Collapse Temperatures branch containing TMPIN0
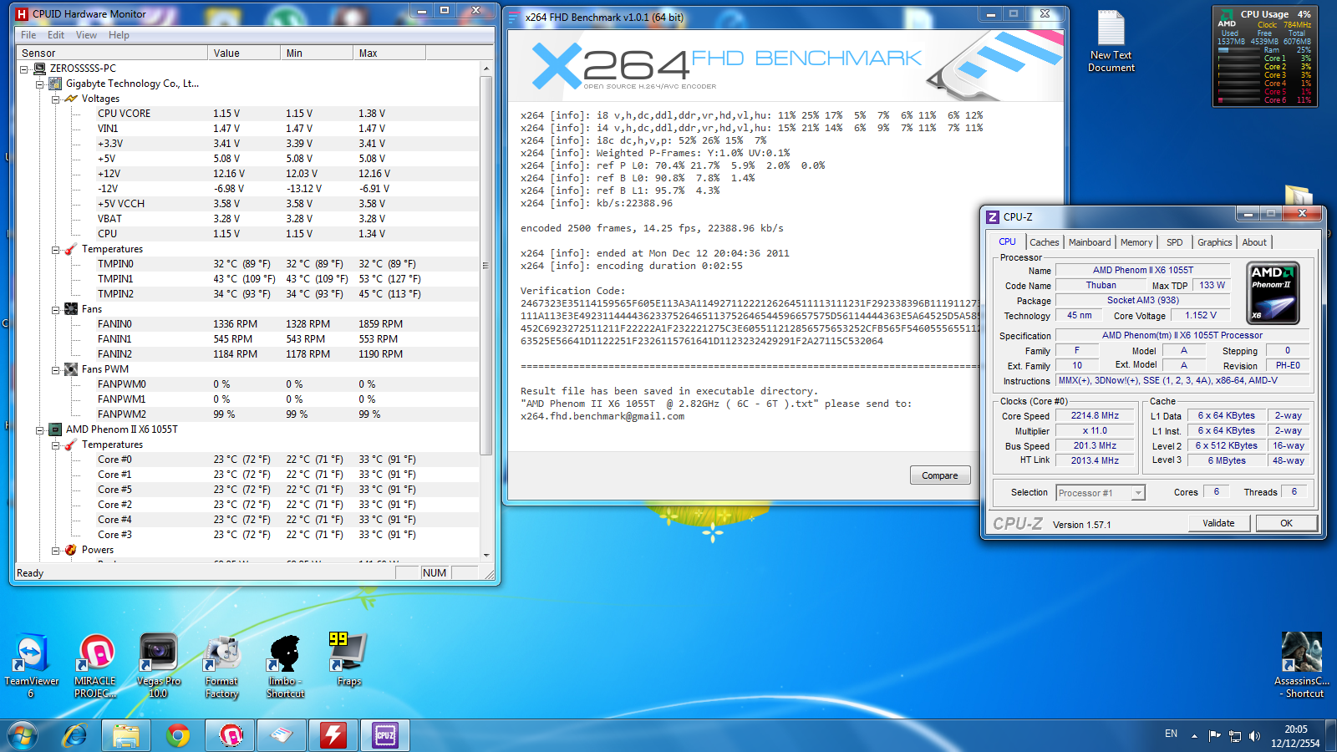 point(55,249)
